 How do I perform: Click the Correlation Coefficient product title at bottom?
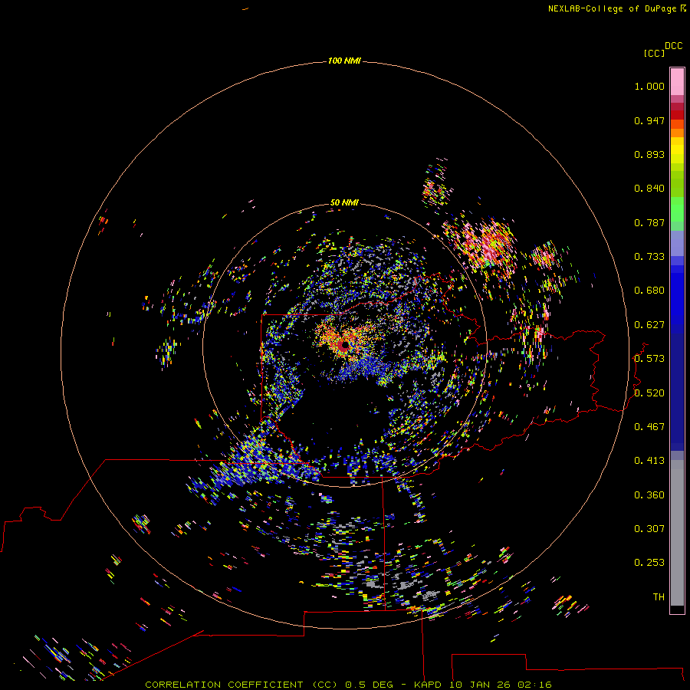click(348, 685)
